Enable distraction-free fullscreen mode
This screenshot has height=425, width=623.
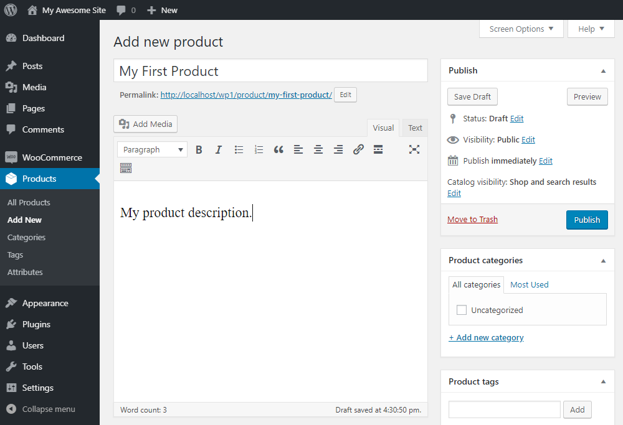414,149
